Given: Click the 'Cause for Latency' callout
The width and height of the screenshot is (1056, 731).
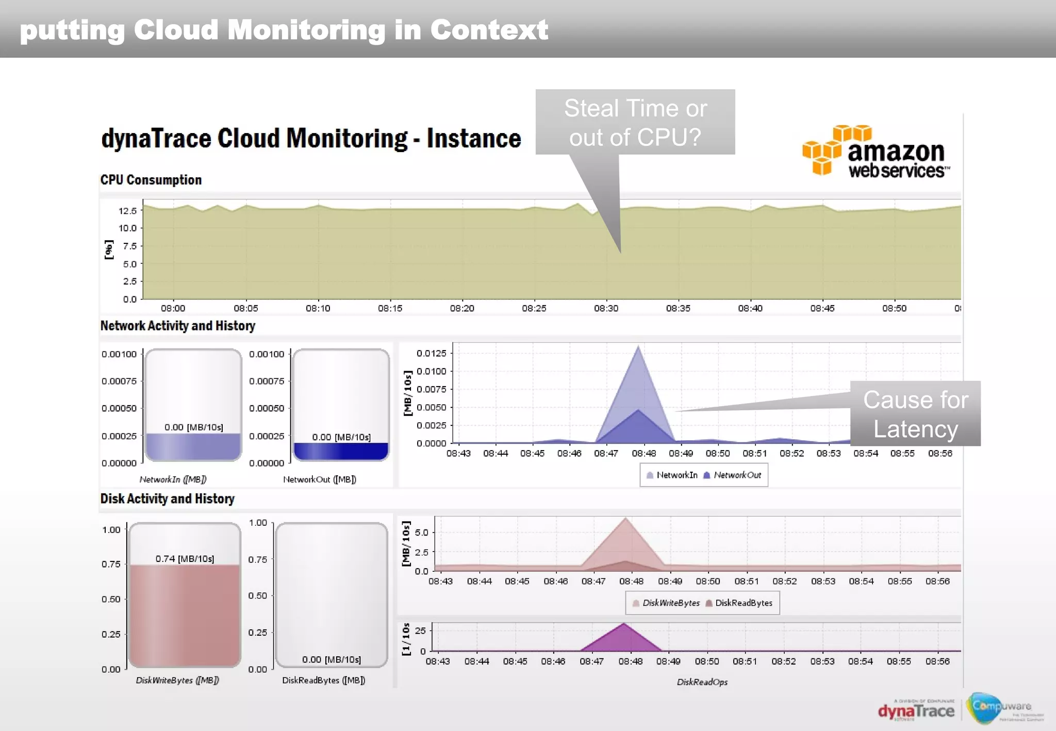Looking at the screenshot, I should coord(915,413).
